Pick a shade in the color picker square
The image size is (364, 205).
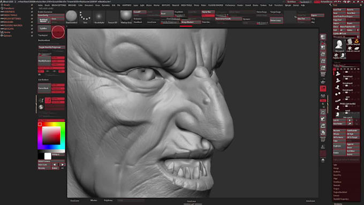coord(51,135)
